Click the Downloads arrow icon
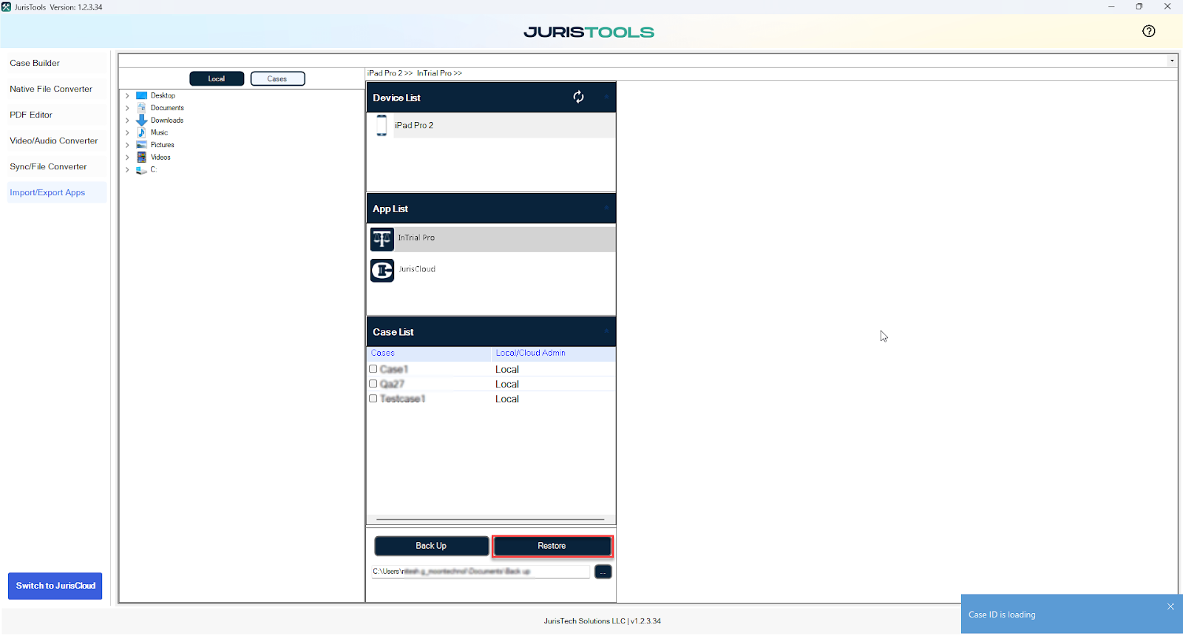This screenshot has height=636, width=1183. 142,120
